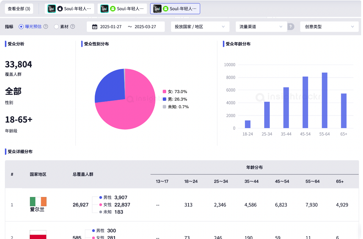
Task: Click the Soul app icon in the selected tab
Action: point(157,9)
